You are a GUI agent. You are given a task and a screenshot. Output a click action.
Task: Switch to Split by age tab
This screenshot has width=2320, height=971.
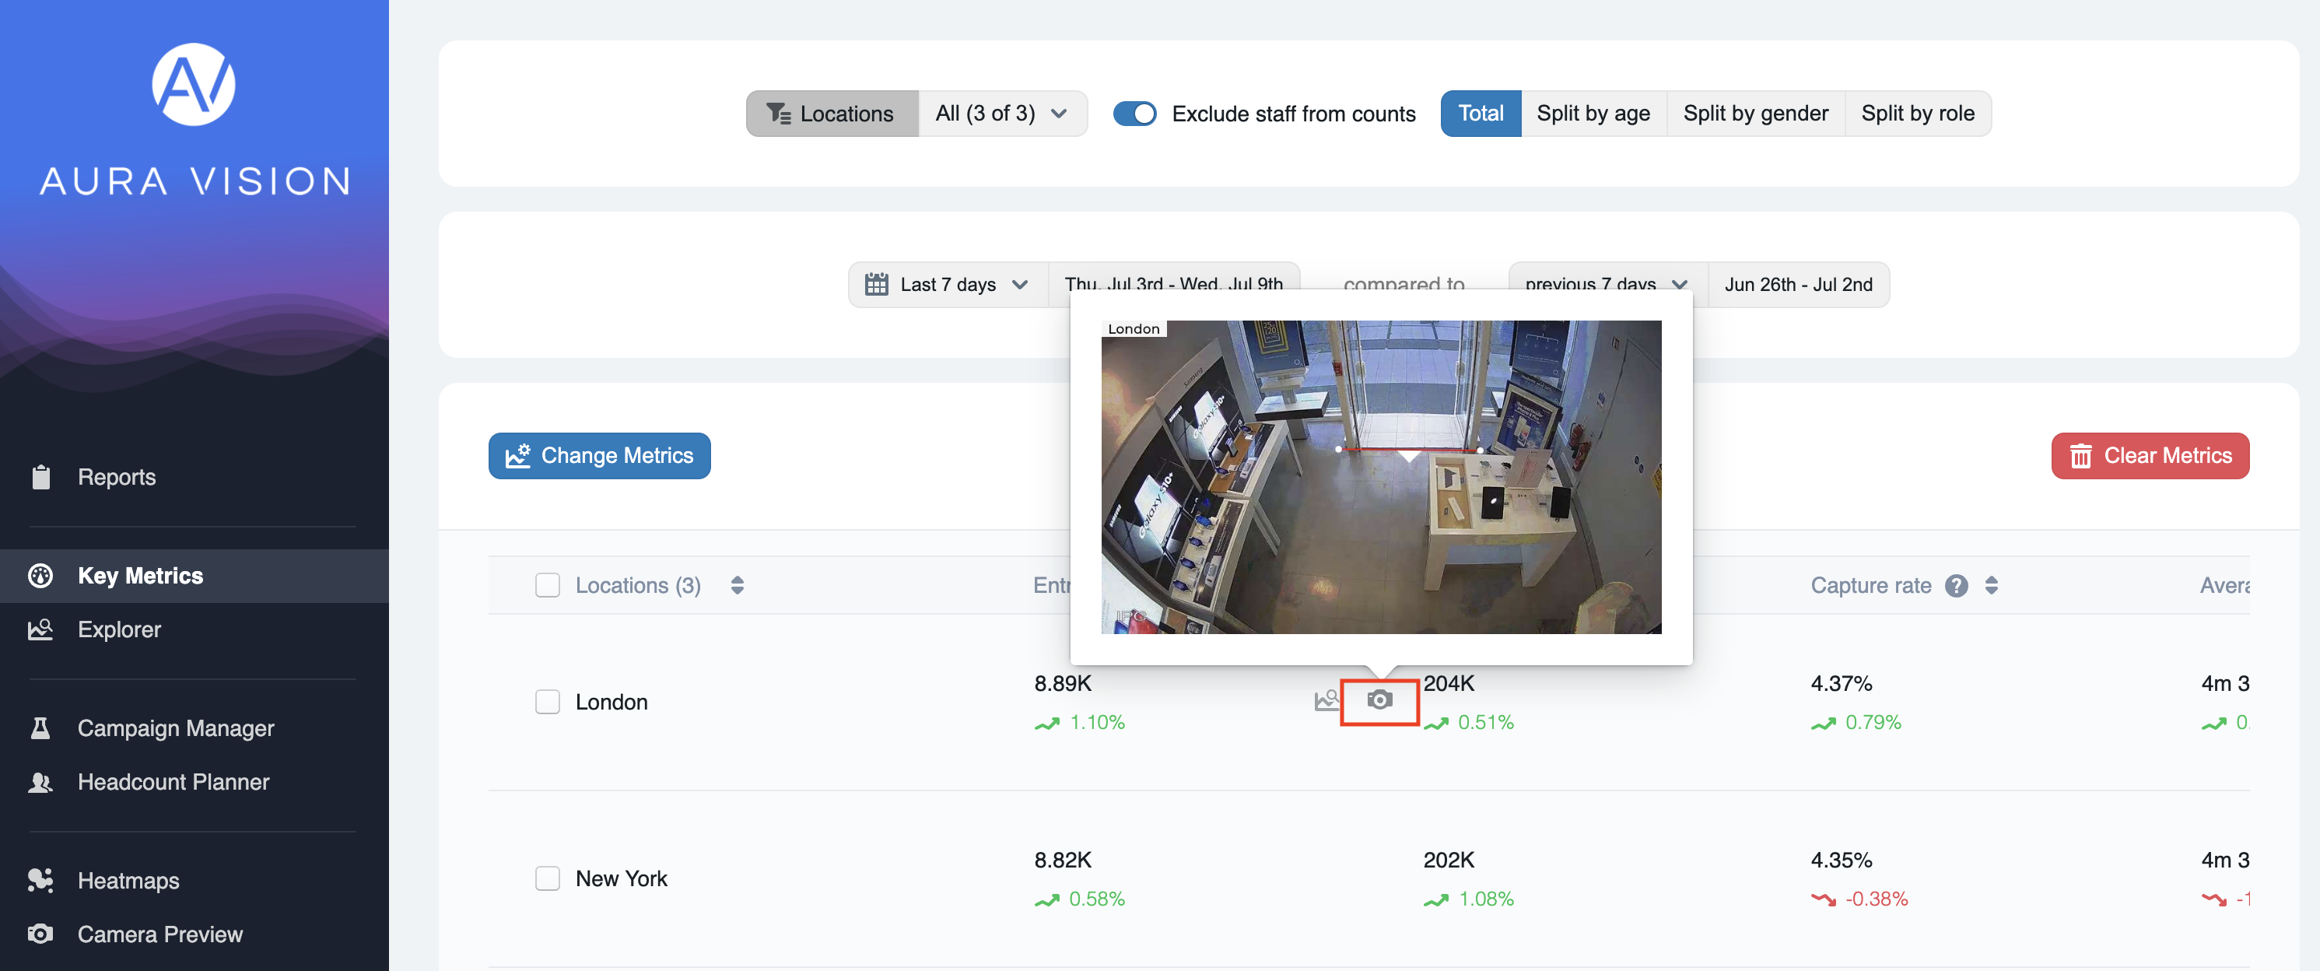point(1593,114)
